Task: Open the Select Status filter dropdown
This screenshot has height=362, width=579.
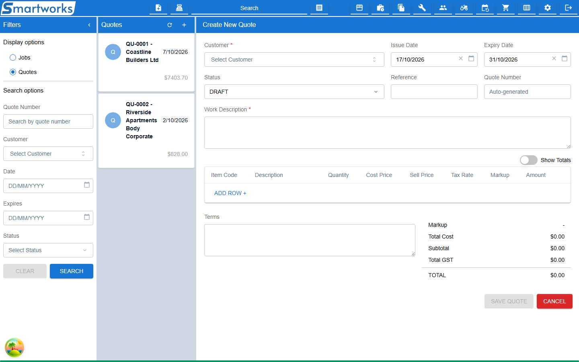Action: (48, 250)
